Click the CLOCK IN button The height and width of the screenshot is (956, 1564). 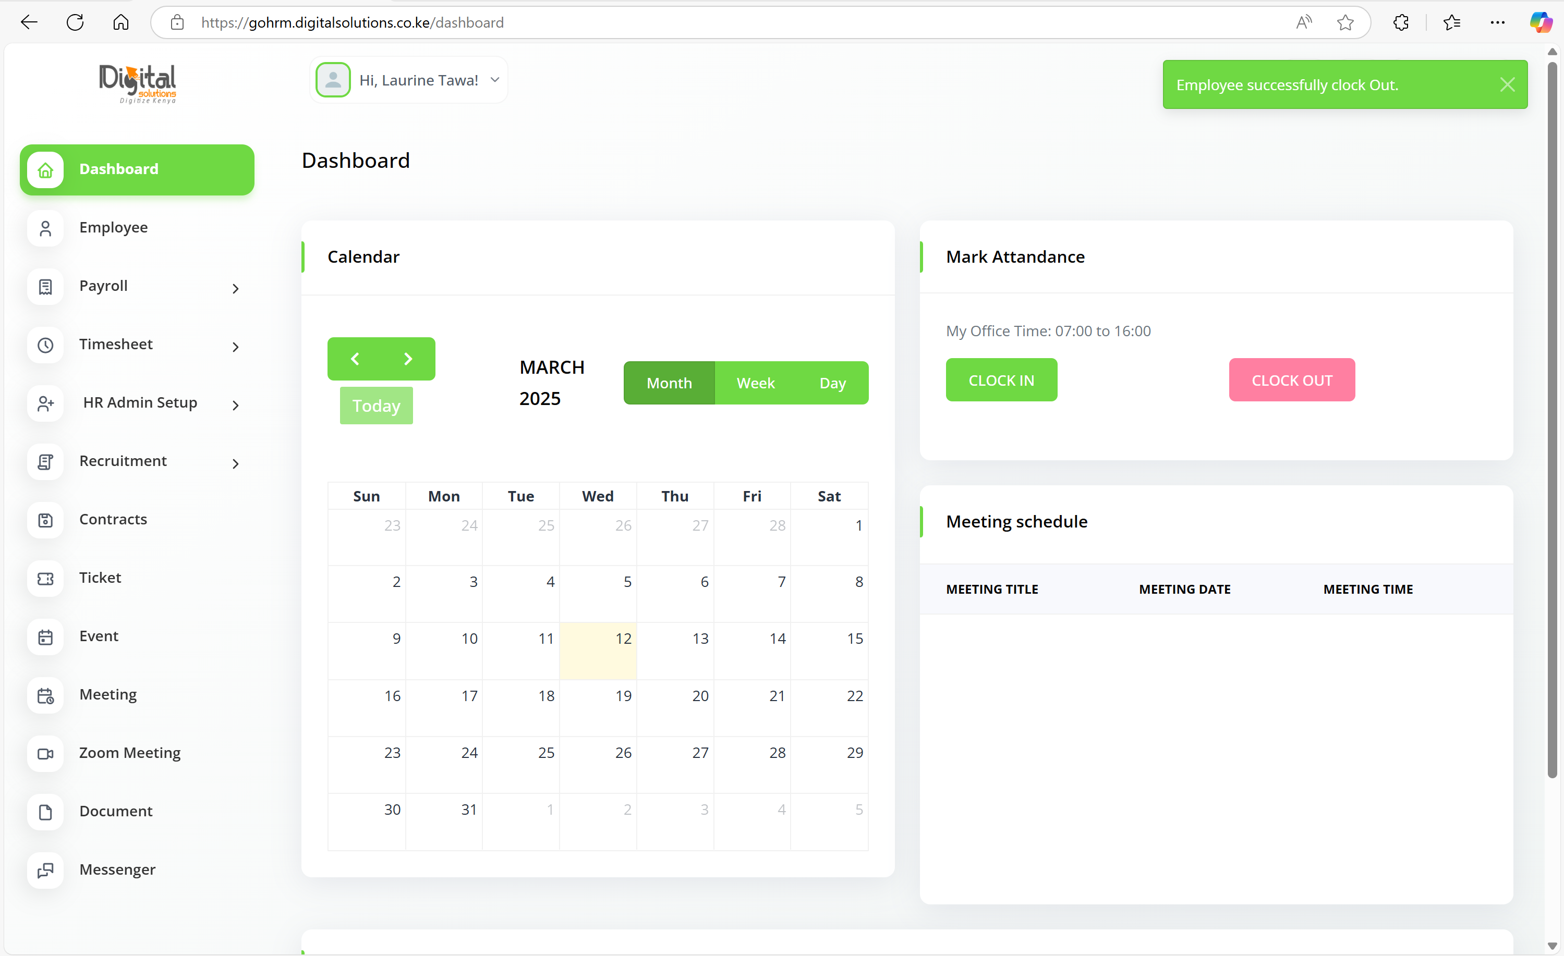[1001, 380]
